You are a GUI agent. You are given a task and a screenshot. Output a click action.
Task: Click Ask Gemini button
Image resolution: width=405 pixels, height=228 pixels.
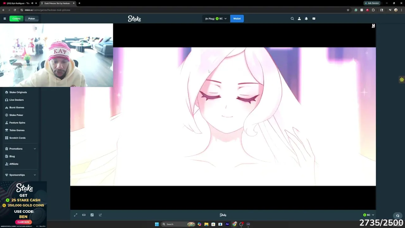(x=371, y=3)
